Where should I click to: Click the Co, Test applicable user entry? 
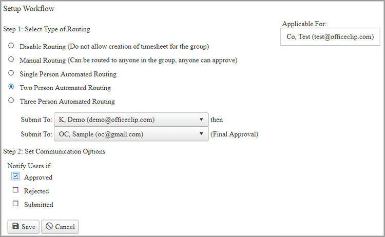[330, 37]
